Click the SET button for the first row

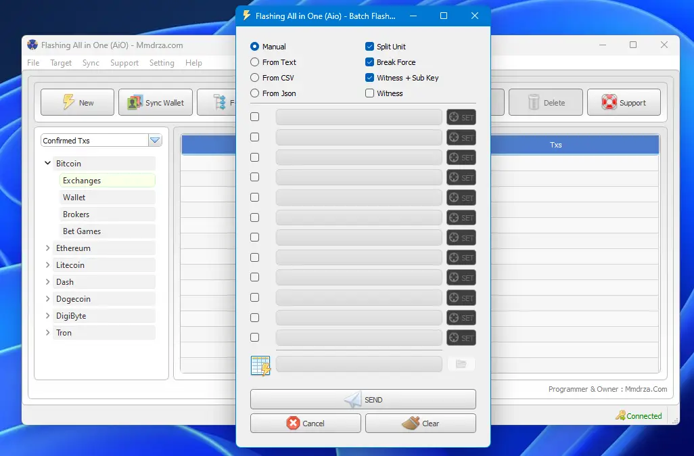click(x=461, y=117)
